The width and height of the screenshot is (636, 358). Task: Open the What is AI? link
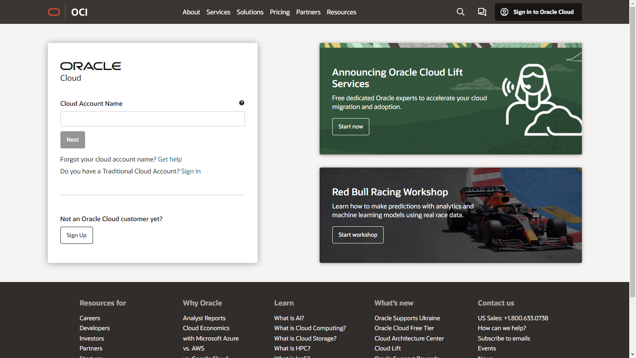coord(289,318)
